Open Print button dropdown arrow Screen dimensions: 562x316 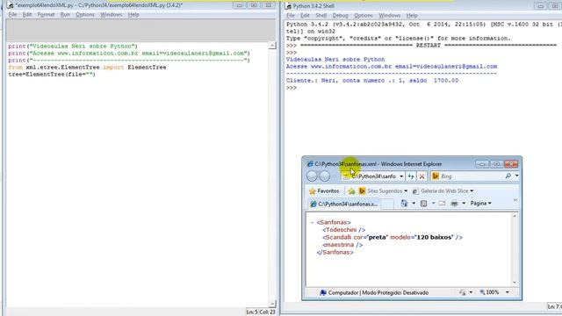[464, 204]
